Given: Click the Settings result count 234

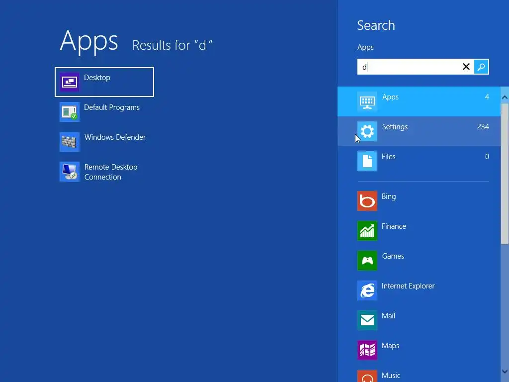Looking at the screenshot, I should tap(483, 127).
